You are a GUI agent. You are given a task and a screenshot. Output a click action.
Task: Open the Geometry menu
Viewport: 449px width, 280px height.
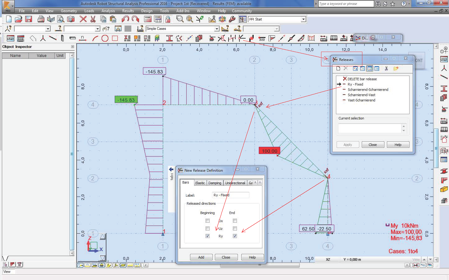(69, 11)
